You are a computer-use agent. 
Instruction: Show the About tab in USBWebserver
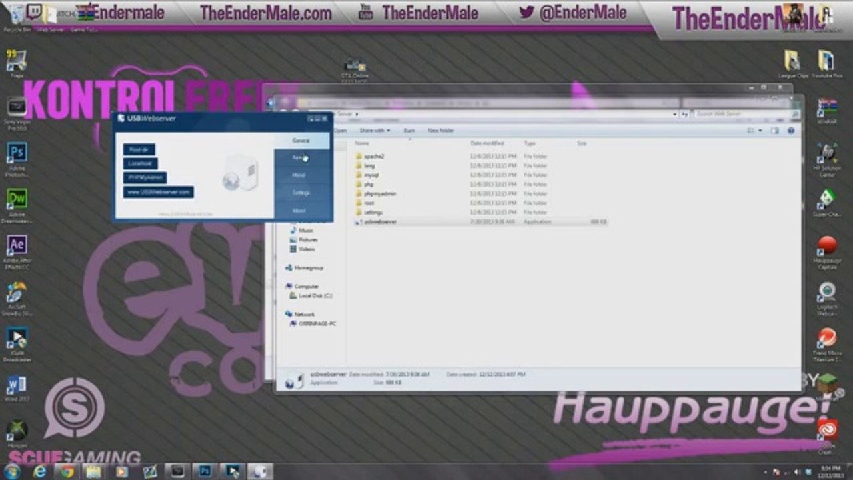[302, 210]
